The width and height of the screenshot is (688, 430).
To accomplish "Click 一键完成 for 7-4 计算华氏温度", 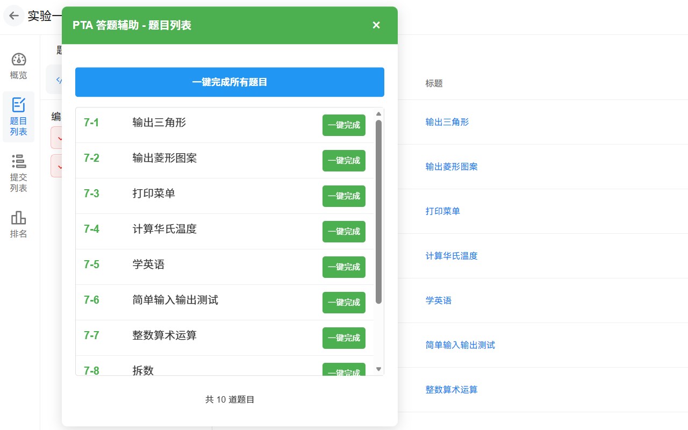I will pyautogui.click(x=344, y=232).
